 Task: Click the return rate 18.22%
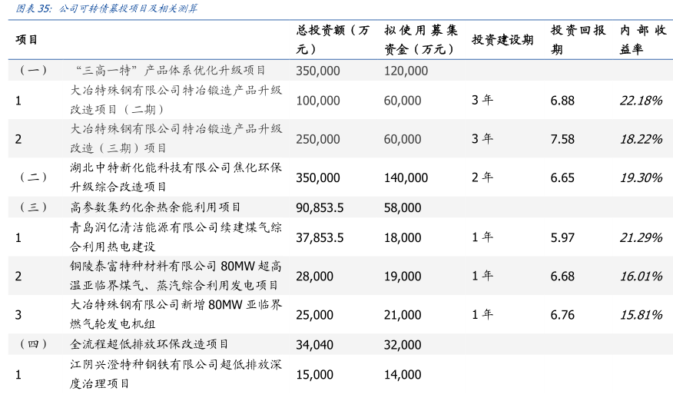(641, 139)
